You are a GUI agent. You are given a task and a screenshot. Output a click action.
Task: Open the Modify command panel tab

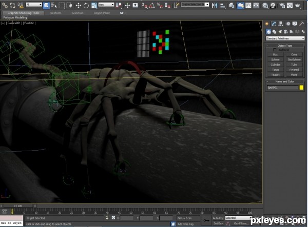(274, 24)
